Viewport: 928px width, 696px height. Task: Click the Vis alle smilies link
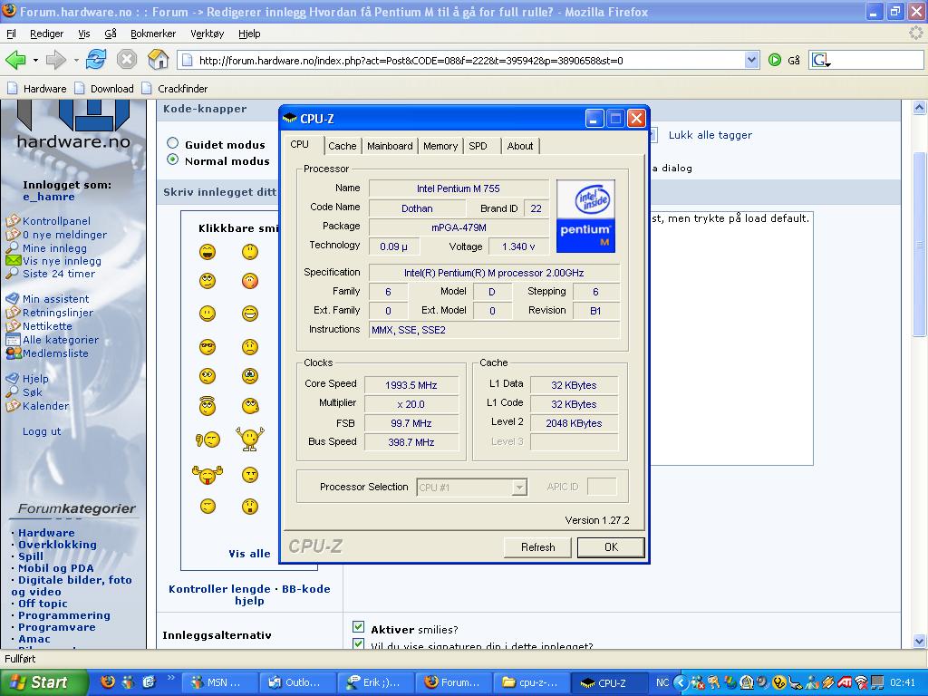[249, 554]
